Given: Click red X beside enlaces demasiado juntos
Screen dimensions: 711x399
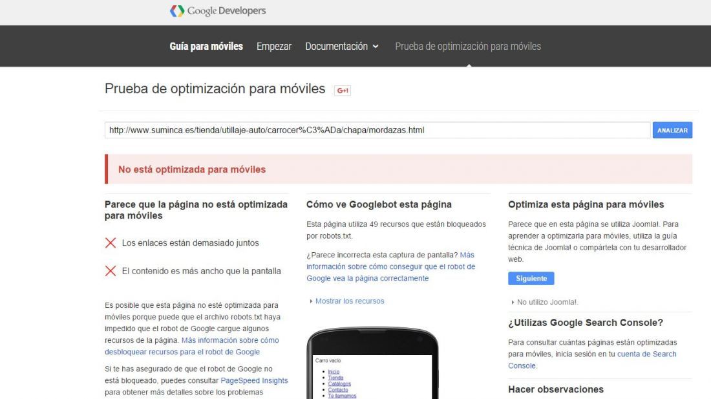Looking at the screenshot, I should click(110, 243).
